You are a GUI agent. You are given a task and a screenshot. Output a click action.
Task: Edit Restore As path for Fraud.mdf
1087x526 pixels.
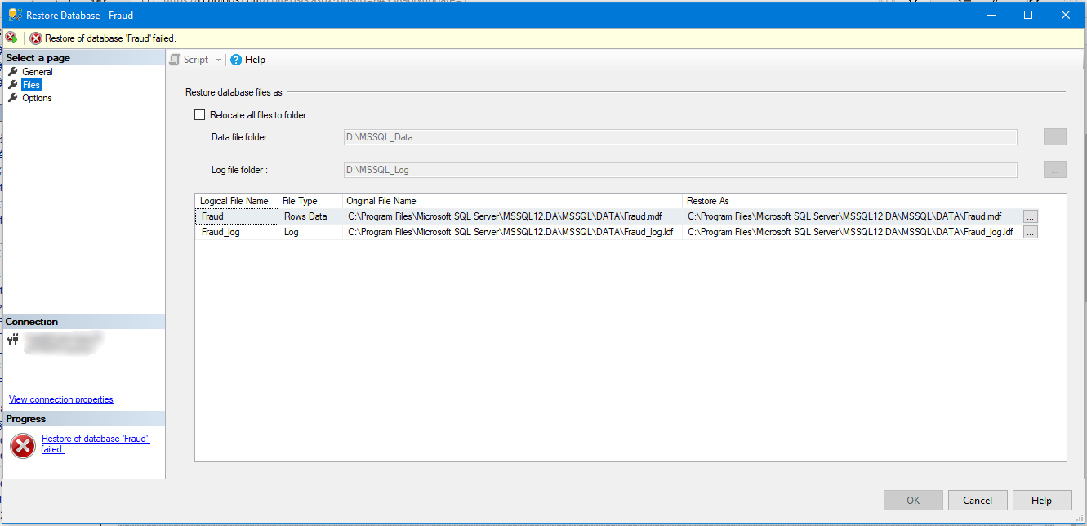tap(853, 216)
